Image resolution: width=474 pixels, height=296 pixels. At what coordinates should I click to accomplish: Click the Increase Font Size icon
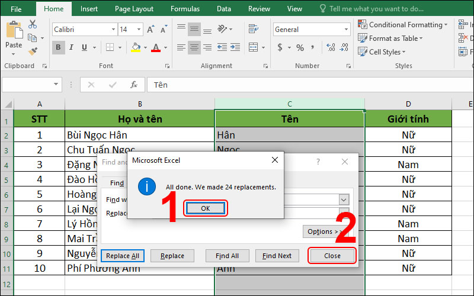pos(150,29)
